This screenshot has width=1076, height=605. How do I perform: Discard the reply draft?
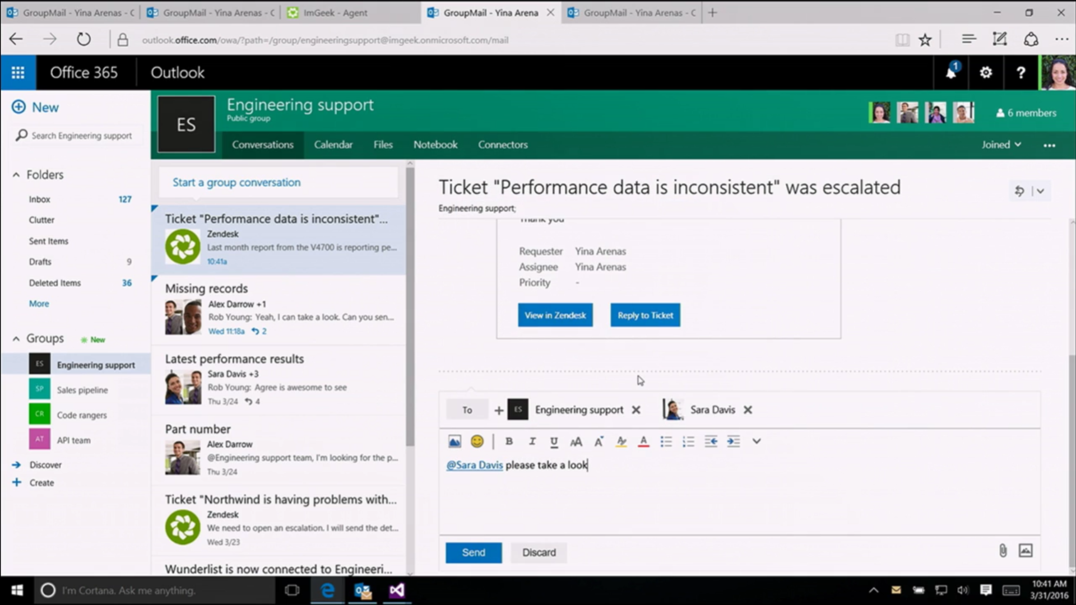click(x=539, y=552)
